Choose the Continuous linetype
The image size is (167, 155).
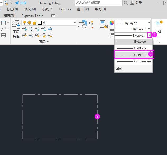click(133, 61)
